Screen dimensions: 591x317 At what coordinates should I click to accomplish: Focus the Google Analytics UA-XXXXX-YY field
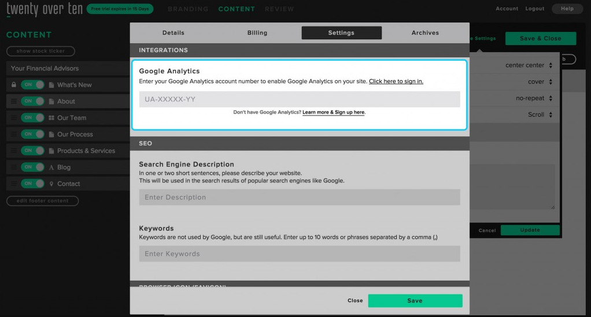click(x=300, y=99)
